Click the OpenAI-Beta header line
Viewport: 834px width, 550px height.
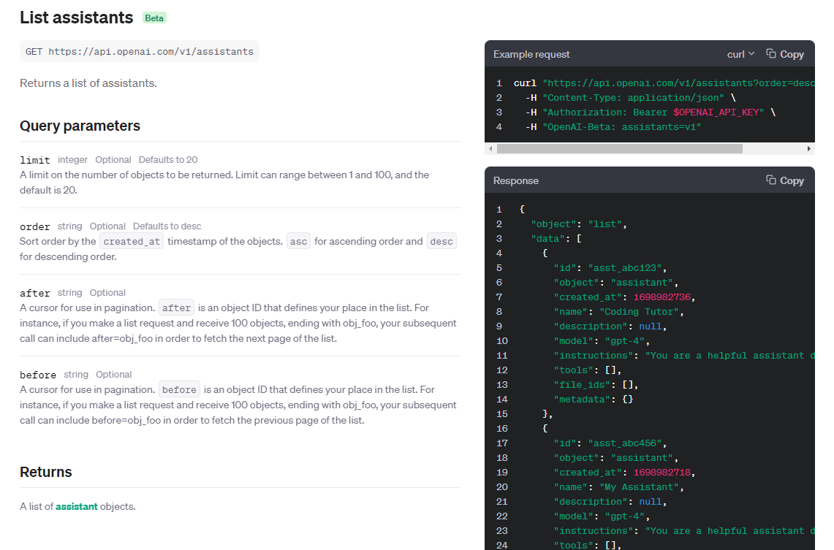[613, 127]
